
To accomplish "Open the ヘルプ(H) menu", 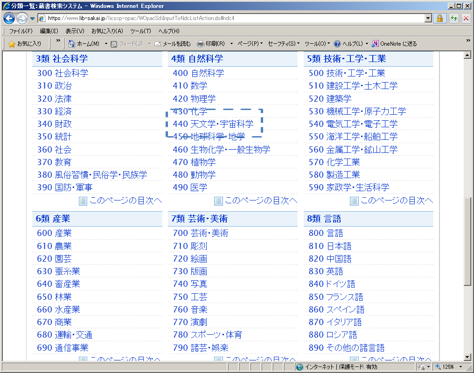I will click(x=169, y=31).
